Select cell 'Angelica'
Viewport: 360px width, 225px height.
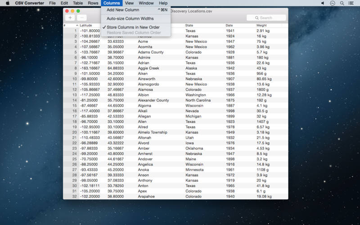[145, 164]
